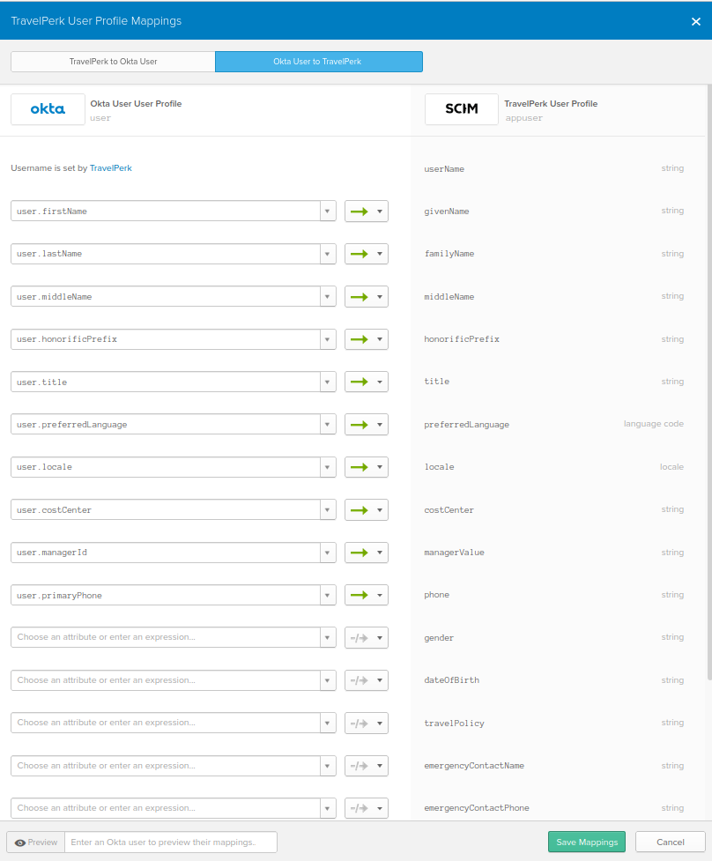Click the dialog's vertical scrollbar
This screenshot has width=712, height=861.
point(709,384)
